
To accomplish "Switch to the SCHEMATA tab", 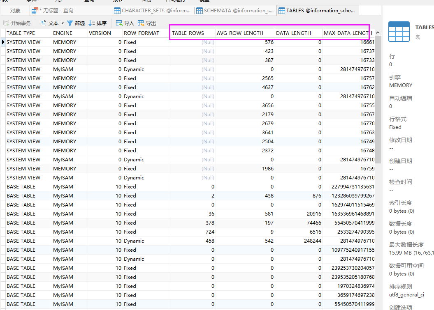I will 235,11.
